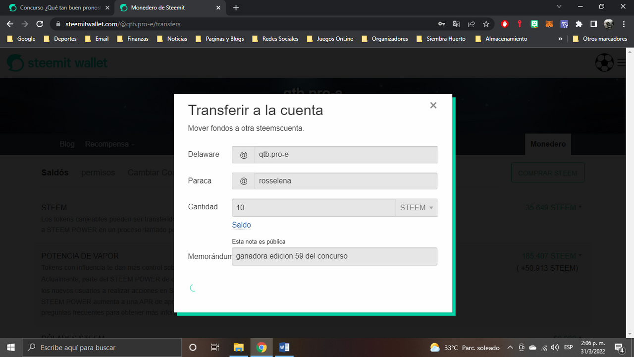
Task: Open the Finanzas bookmarks folder
Action: pos(133,39)
